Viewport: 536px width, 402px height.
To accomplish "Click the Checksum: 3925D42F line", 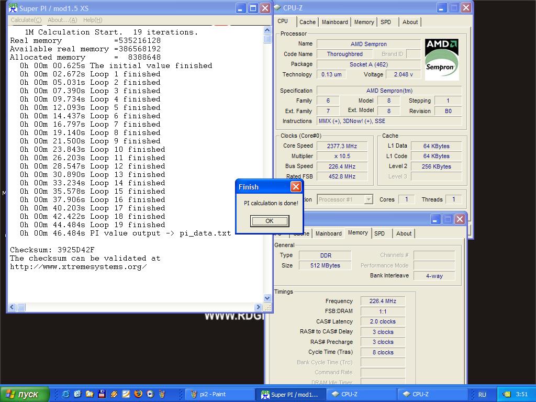I will click(x=52, y=250).
